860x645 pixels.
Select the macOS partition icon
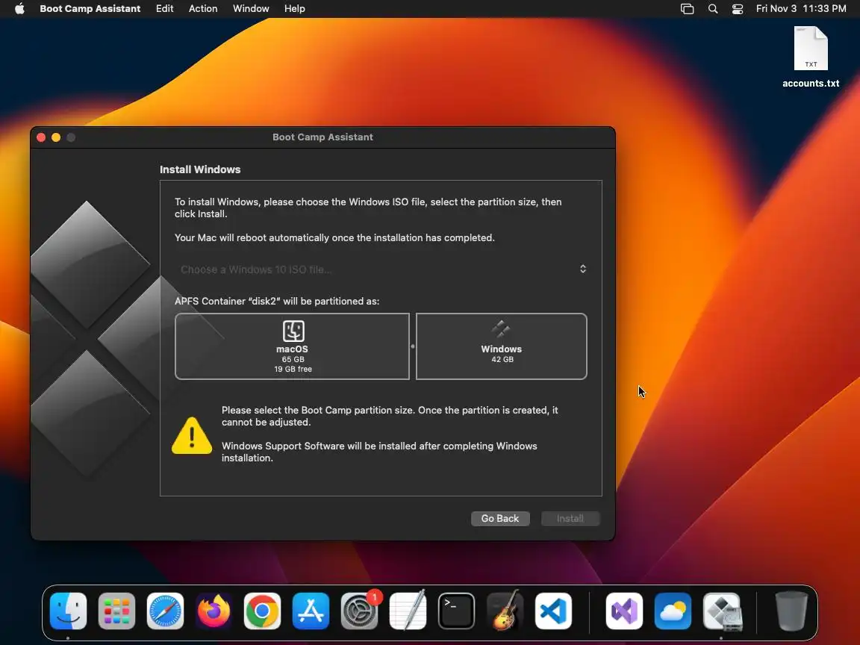pos(293,331)
